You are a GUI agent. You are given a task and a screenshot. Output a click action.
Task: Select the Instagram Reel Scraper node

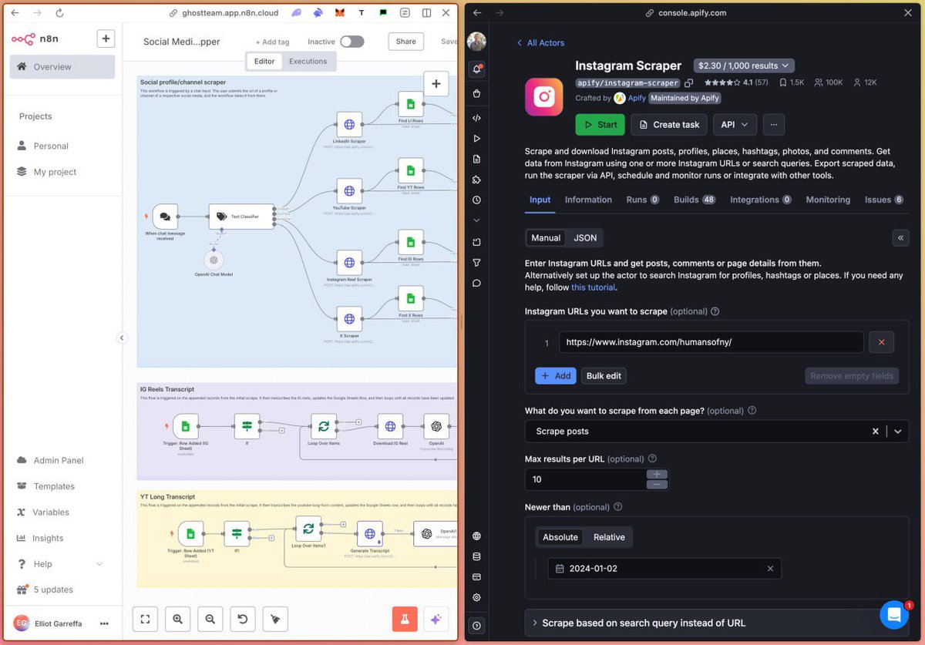(349, 262)
